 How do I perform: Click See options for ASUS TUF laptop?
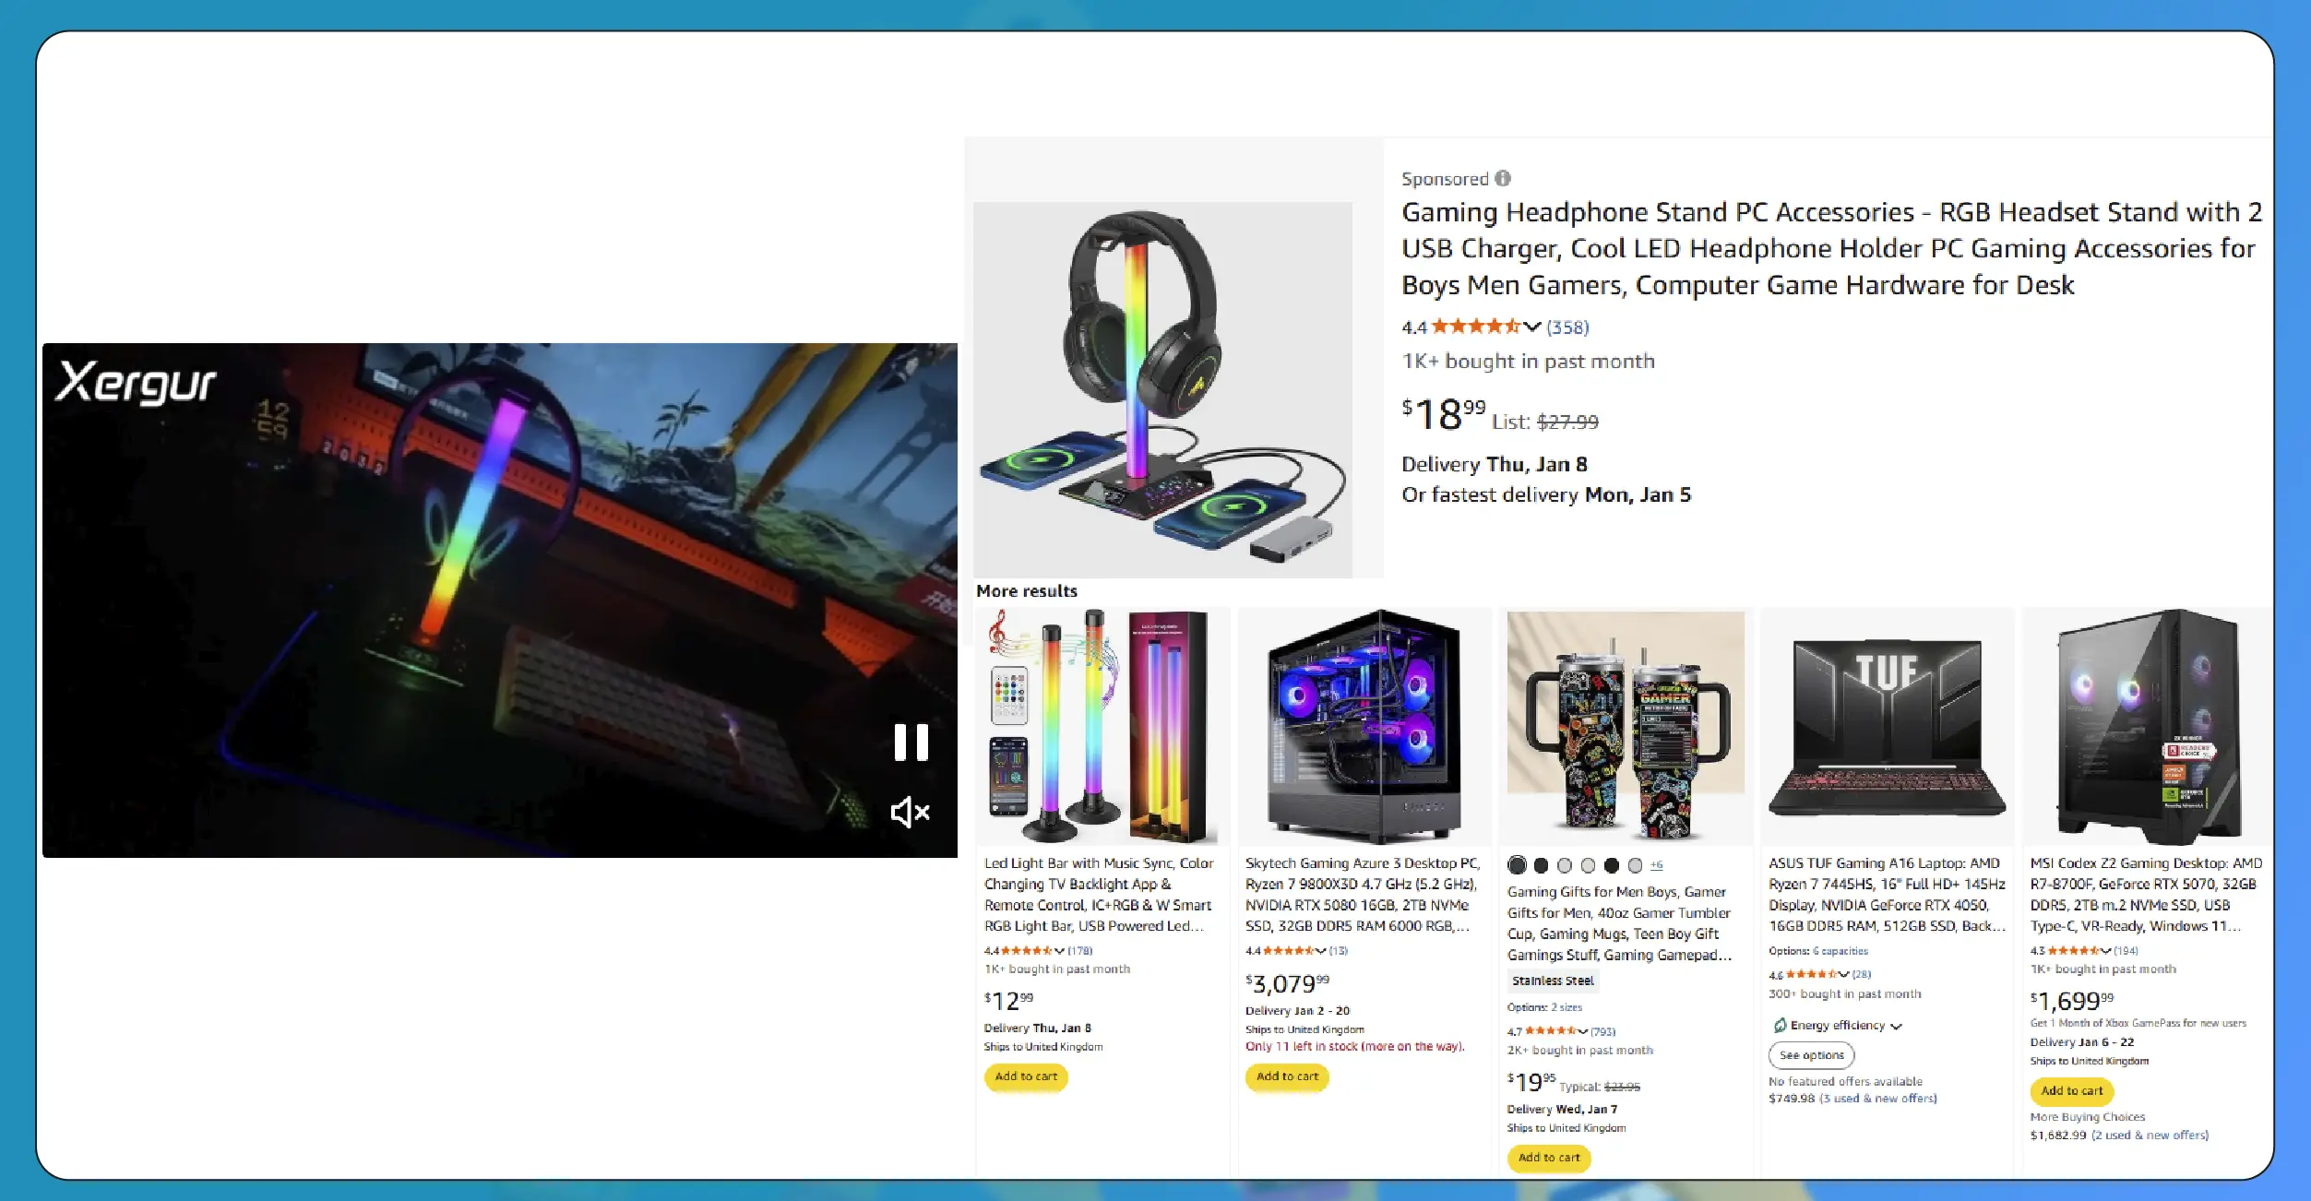click(1811, 1055)
